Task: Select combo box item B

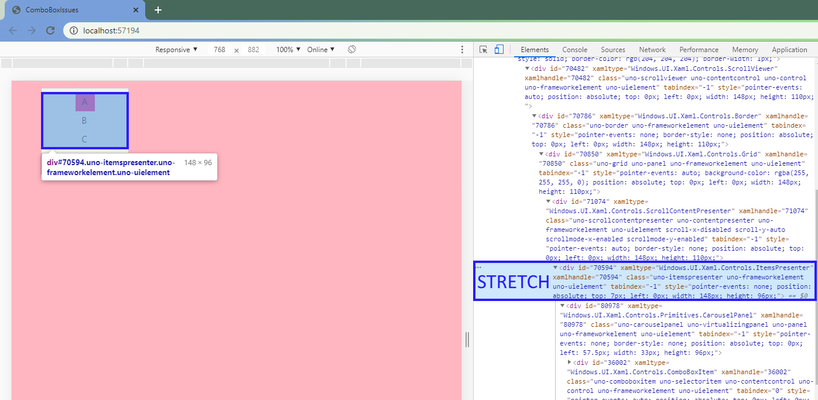Action: [x=84, y=121]
